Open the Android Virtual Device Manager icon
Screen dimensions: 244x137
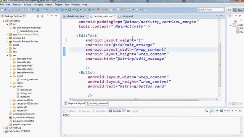[x=38, y=10]
